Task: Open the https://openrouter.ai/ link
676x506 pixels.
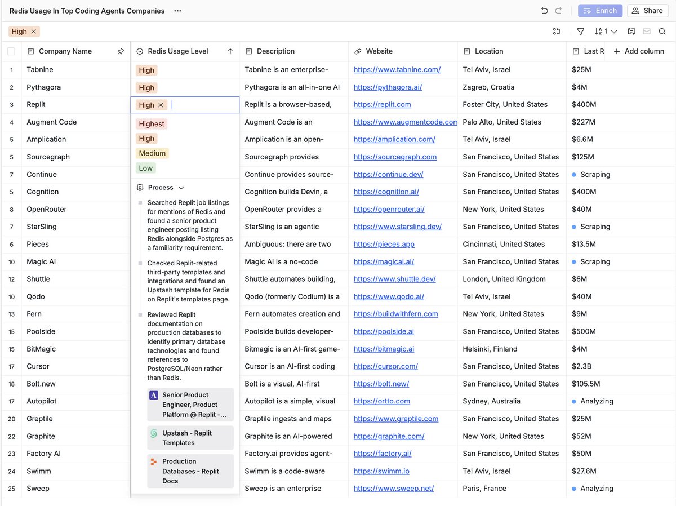Action: 389,209
